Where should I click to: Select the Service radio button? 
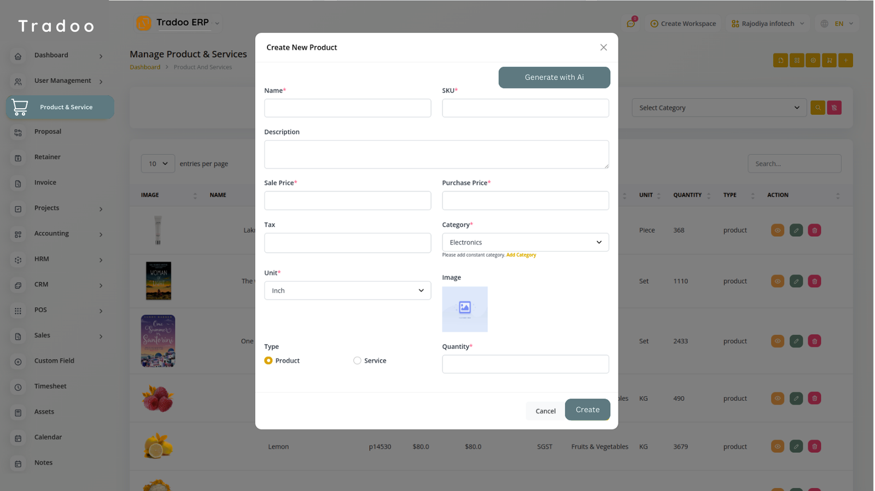[x=357, y=360]
